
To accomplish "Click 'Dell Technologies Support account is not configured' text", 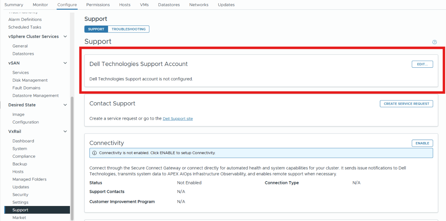I will point(141,79).
